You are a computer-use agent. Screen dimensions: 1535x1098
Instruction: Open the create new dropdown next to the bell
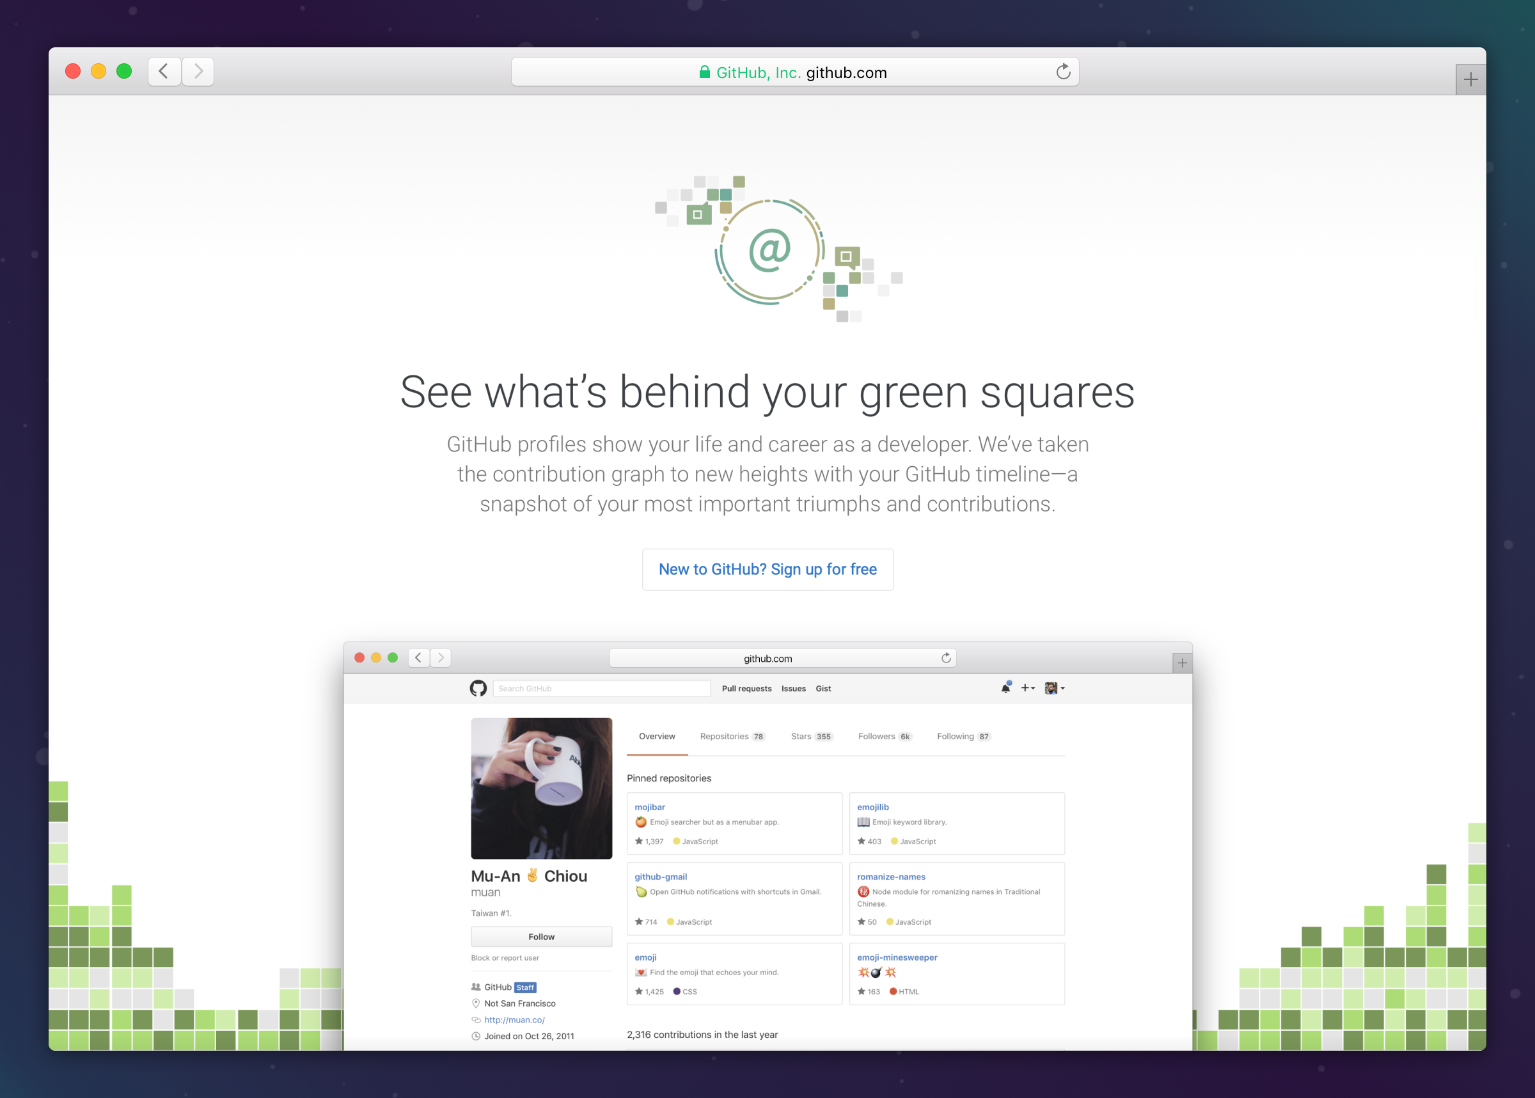1026,687
